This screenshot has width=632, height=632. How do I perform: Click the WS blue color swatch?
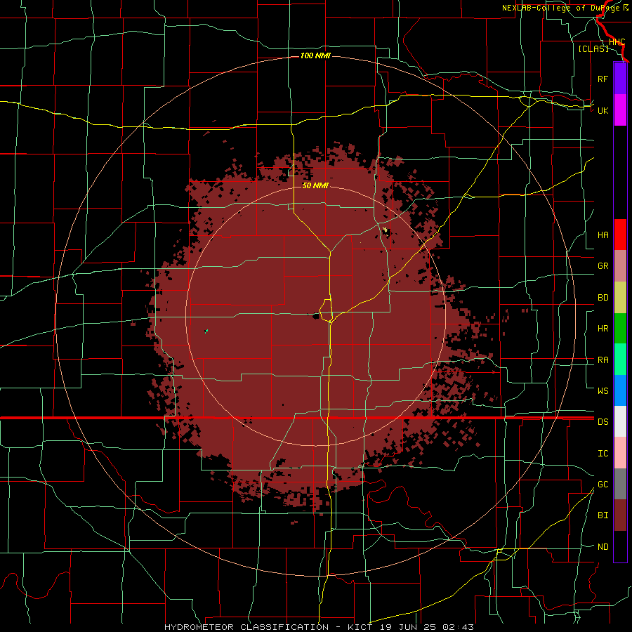[620, 390]
